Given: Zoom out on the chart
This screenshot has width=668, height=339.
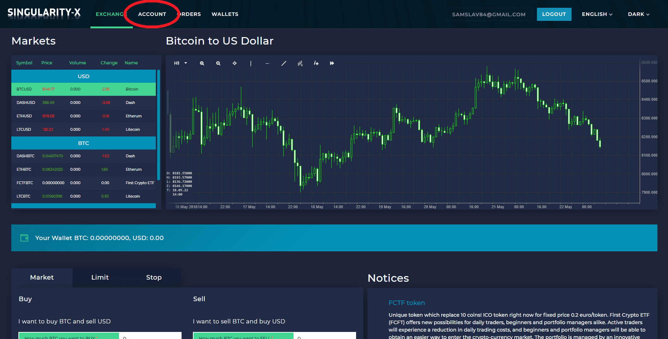Looking at the screenshot, I should [218, 63].
